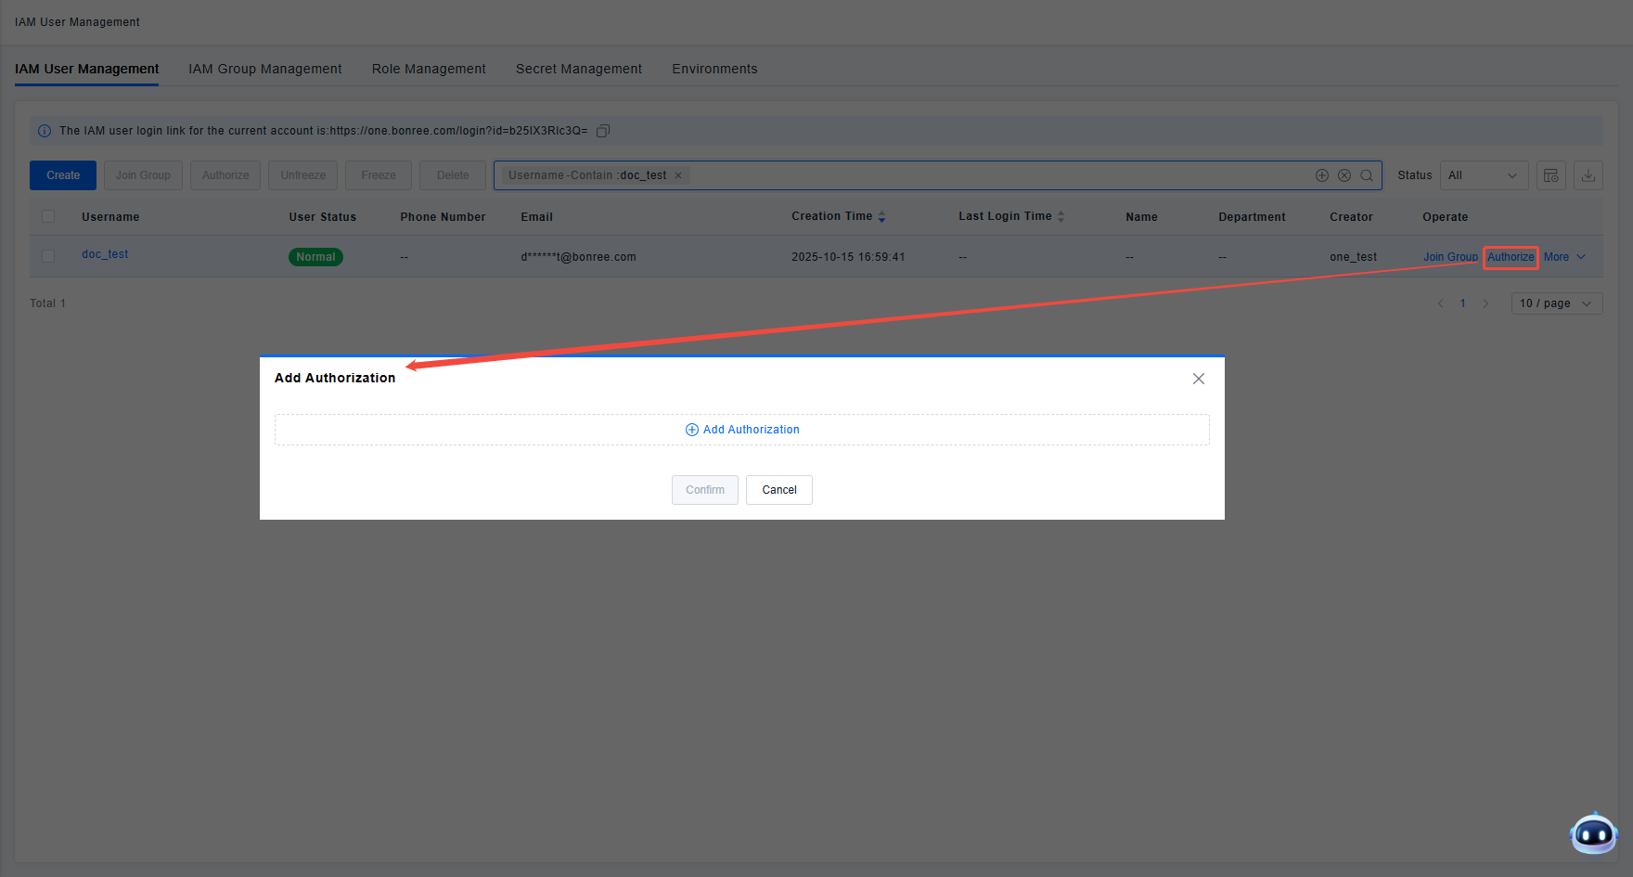Open the doc_test username link
The image size is (1633, 877).
click(105, 254)
